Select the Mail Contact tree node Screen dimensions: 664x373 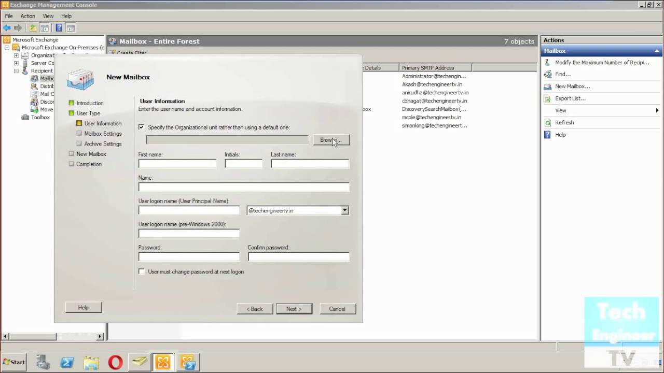click(43, 94)
